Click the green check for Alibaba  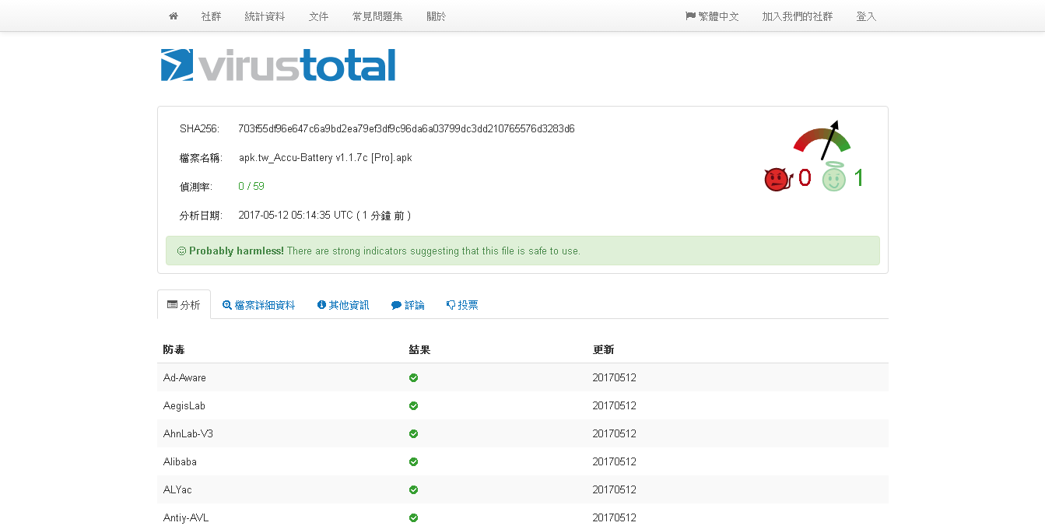pos(414,461)
